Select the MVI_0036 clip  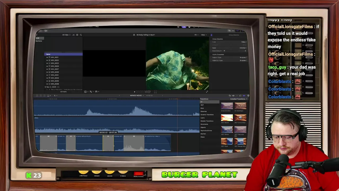(x=55, y=84)
